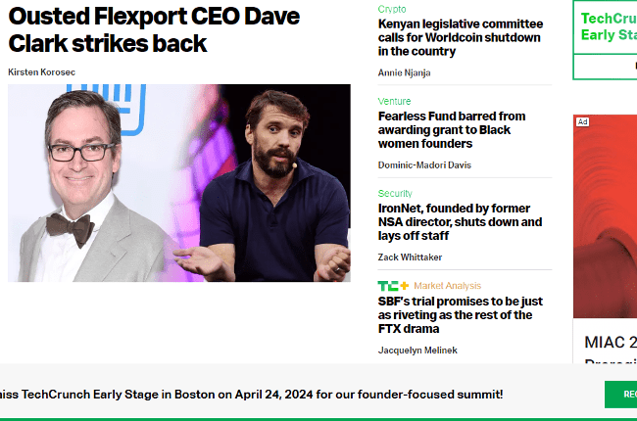Open Fearless Fund barred article
Screen dimensions: 637x421
452,129
